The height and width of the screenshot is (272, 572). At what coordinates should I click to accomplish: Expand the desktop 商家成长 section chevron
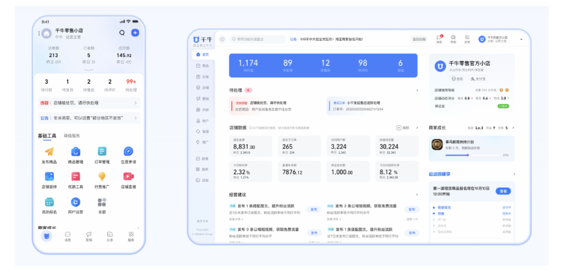tap(513, 128)
